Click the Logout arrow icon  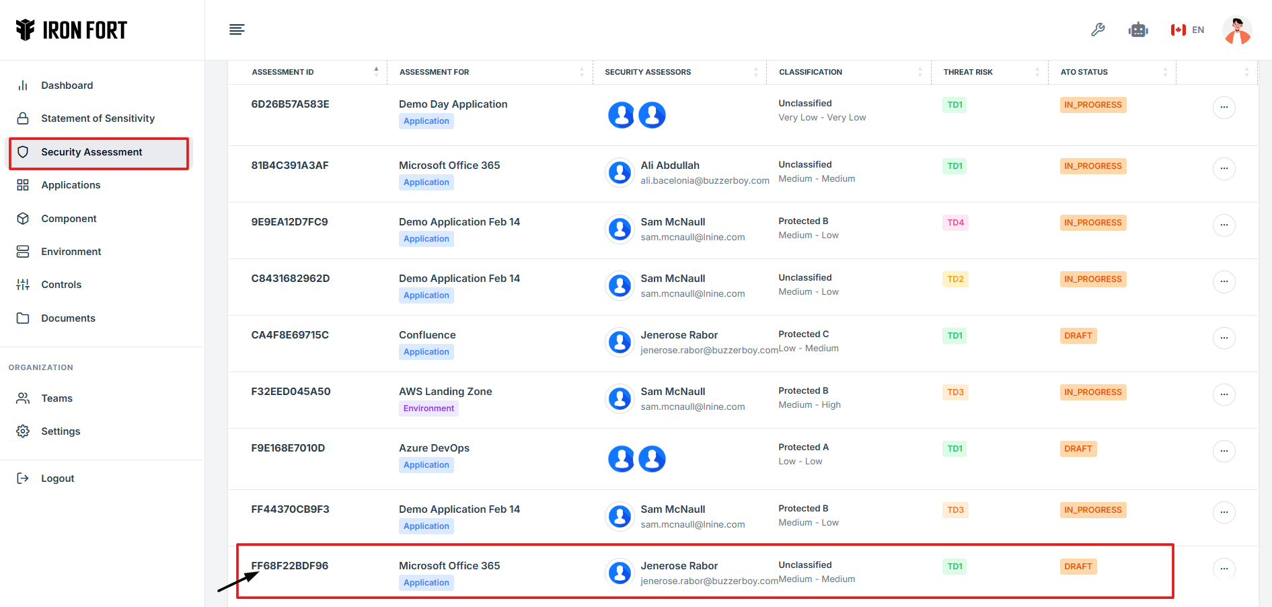23,478
